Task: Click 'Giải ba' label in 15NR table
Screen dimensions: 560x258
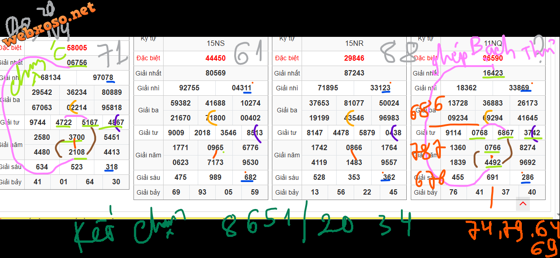Action: pos(287,110)
